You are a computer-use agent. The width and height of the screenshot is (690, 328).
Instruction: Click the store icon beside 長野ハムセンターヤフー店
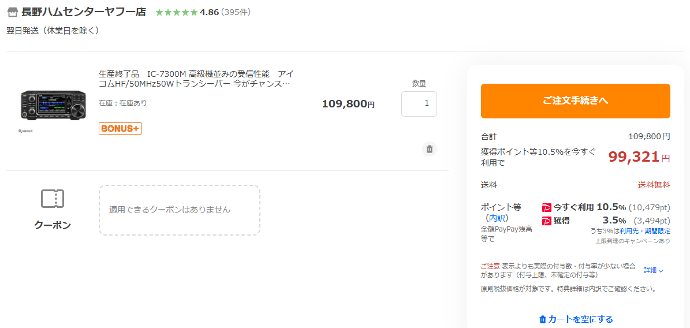point(13,12)
